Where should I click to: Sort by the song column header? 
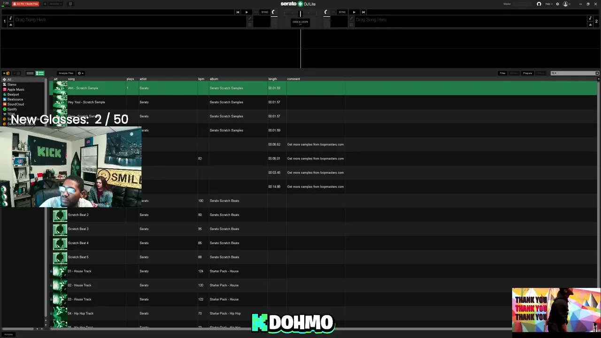71,79
